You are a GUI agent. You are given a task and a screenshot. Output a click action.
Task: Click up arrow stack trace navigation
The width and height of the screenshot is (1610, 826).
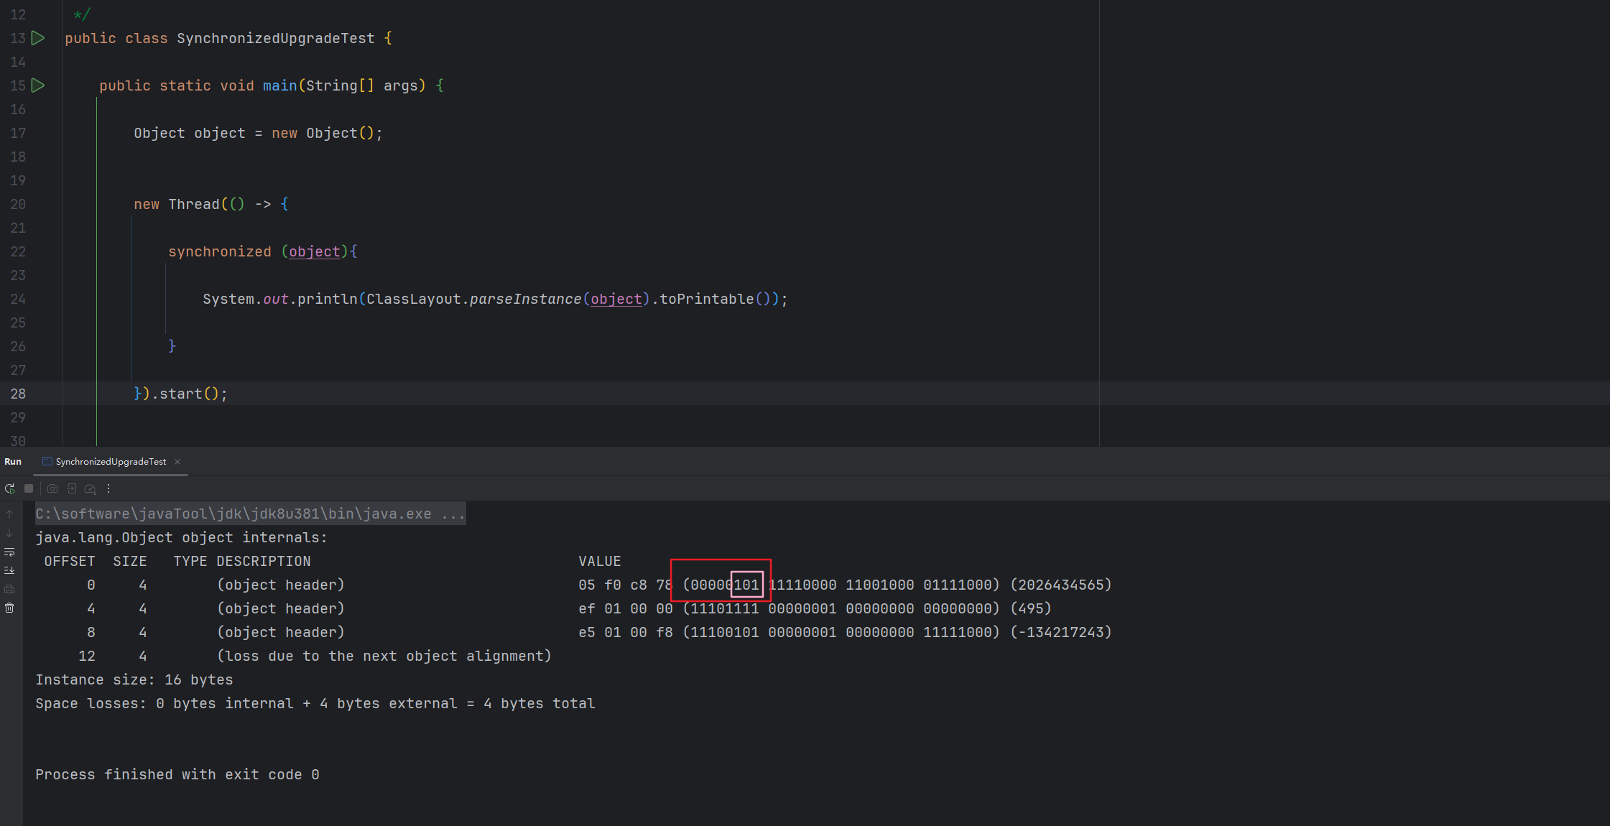click(9, 514)
